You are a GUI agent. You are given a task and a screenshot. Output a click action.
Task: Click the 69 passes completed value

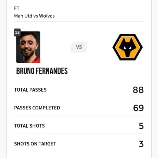(x=138, y=108)
